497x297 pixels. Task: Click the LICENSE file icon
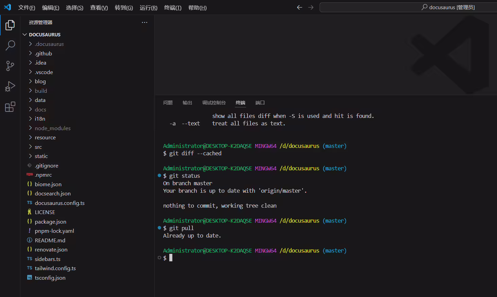pyautogui.click(x=30, y=212)
